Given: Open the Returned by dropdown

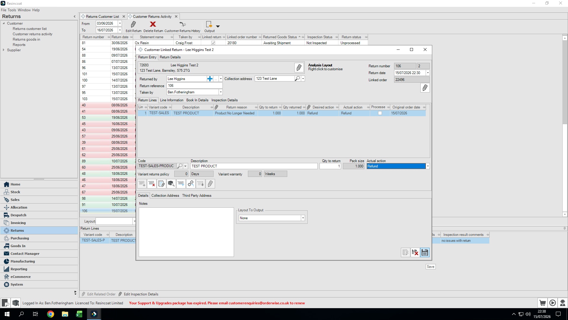Looking at the screenshot, I should pos(221,79).
